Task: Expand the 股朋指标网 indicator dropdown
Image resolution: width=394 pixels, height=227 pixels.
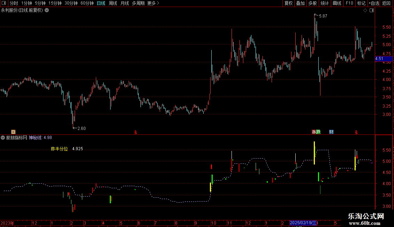Action: pos(3,138)
